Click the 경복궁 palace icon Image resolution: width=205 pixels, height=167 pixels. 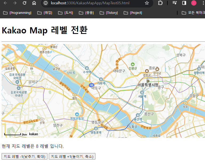pyautogui.click(x=147, y=71)
